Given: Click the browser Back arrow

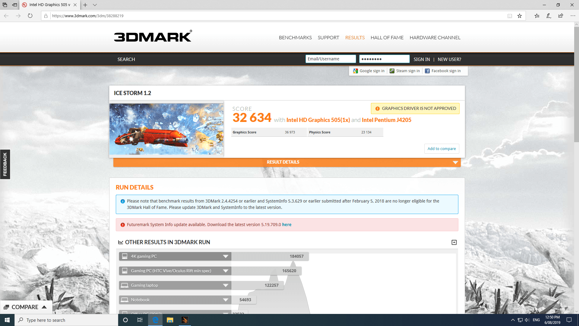Looking at the screenshot, I should (6, 16).
